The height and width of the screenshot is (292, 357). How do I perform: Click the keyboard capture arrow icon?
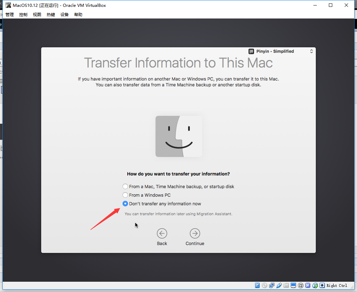pos(322,285)
